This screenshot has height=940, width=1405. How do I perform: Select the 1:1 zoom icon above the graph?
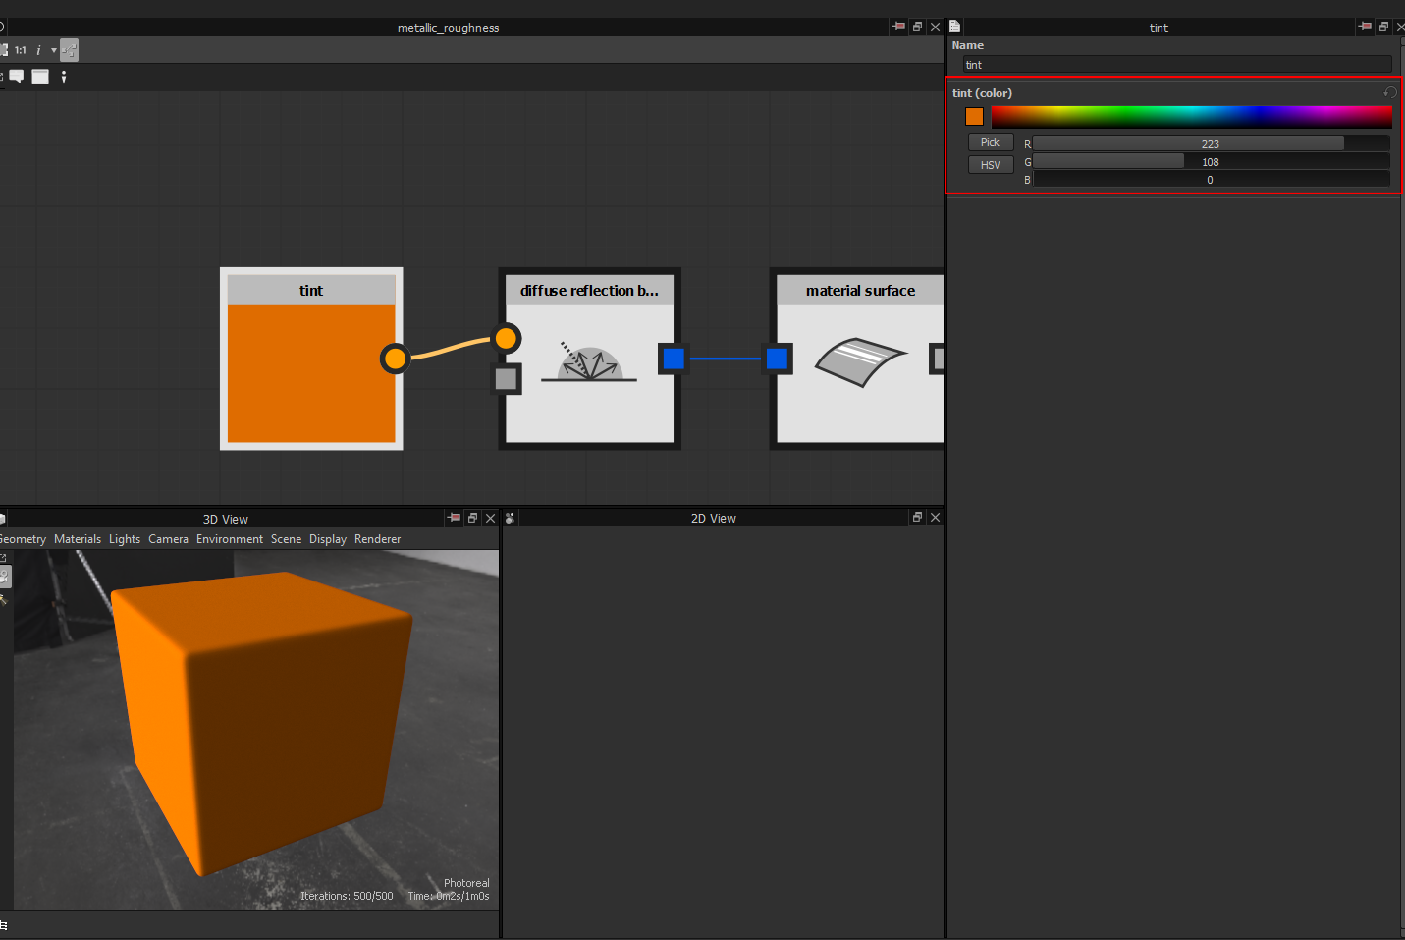20,50
